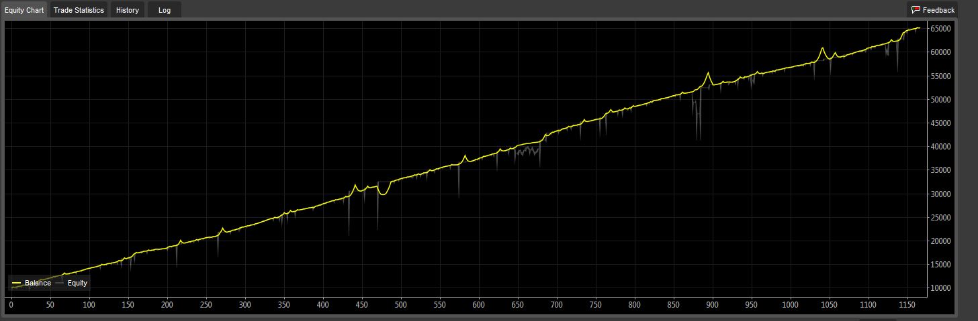Click the 65000 y-axis label
The width and height of the screenshot is (978, 321).
click(x=940, y=29)
